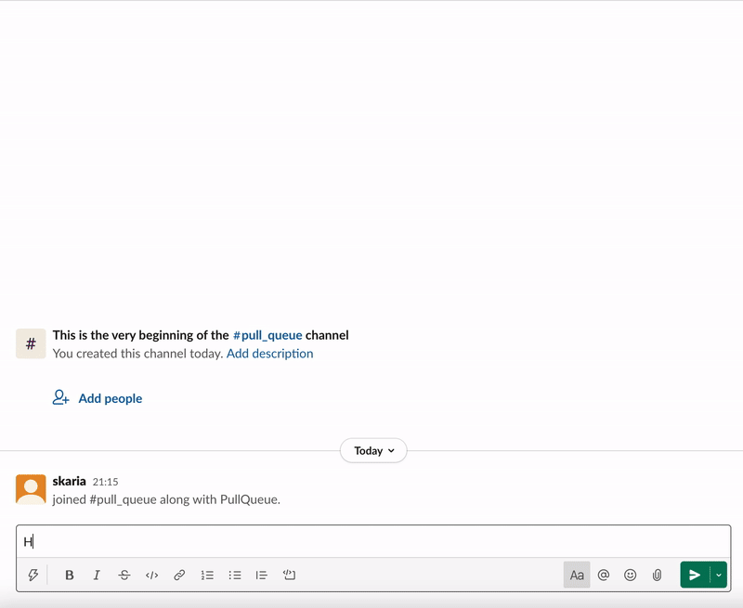Send the message now

pos(695,576)
